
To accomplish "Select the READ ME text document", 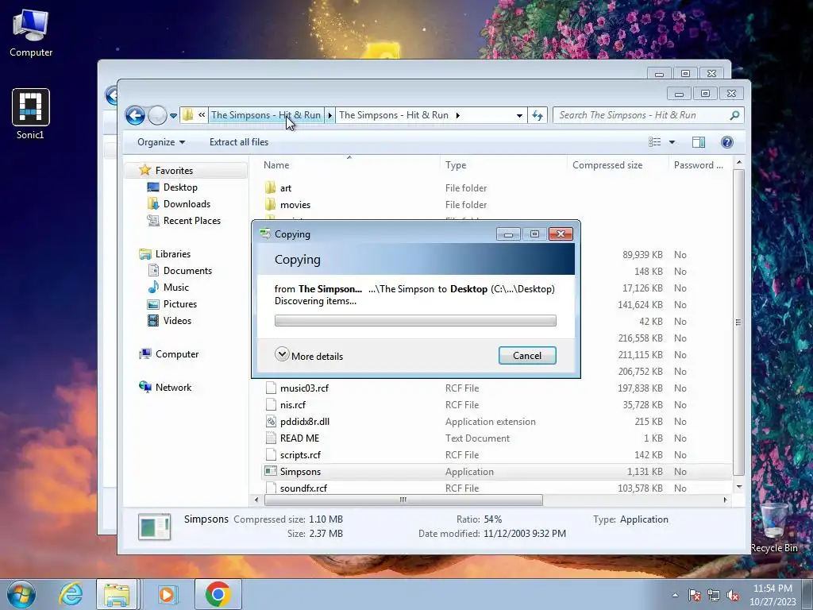I will point(299,438).
